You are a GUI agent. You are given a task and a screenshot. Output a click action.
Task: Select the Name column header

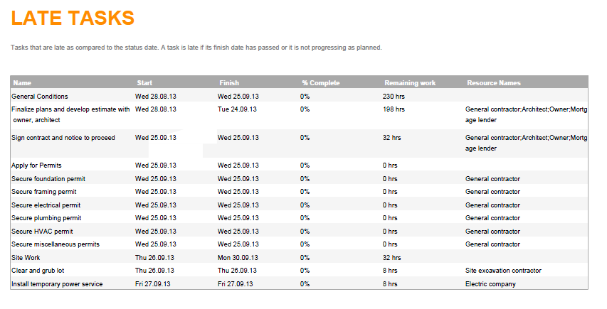(x=22, y=83)
